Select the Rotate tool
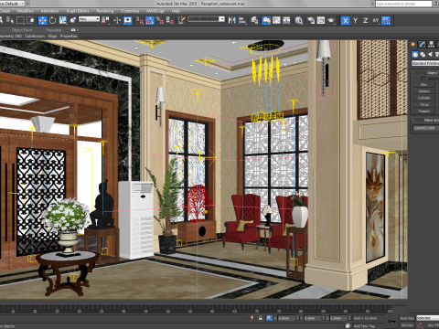Image resolution: width=439 pixels, height=329 pixels. click(x=53, y=20)
